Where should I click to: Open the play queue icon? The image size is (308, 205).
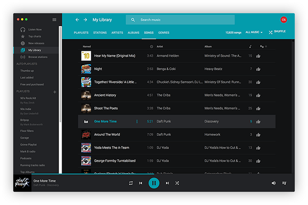(x=284, y=183)
